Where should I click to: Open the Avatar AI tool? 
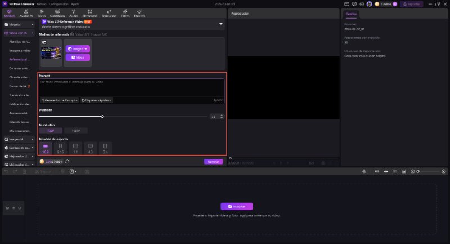[26, 14]
